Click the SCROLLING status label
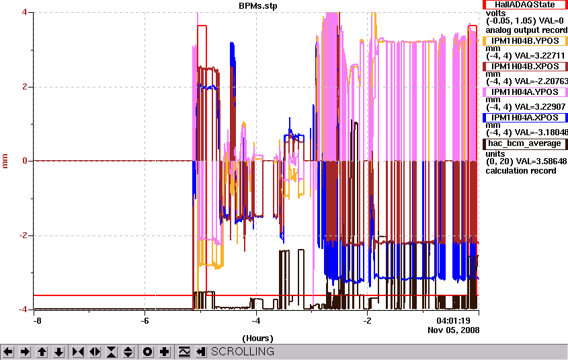Viewport: 568px width, 360px height. click(243, 352)
